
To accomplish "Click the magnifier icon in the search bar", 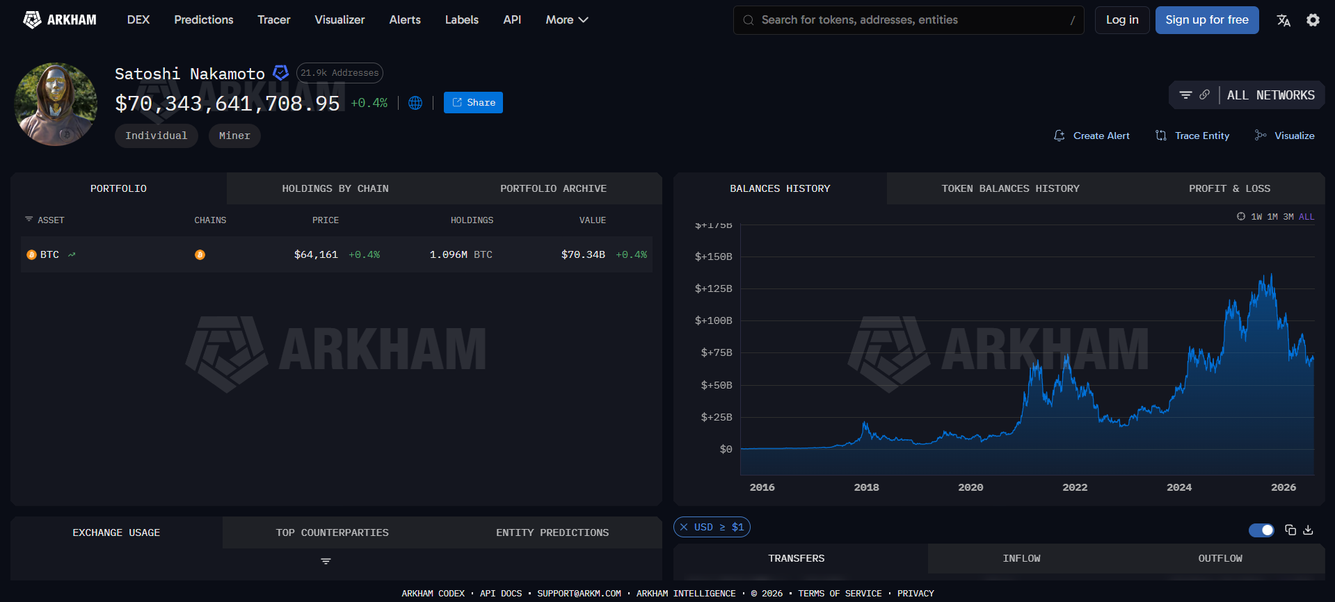I will pyautogui.click(x=749, y=20).
